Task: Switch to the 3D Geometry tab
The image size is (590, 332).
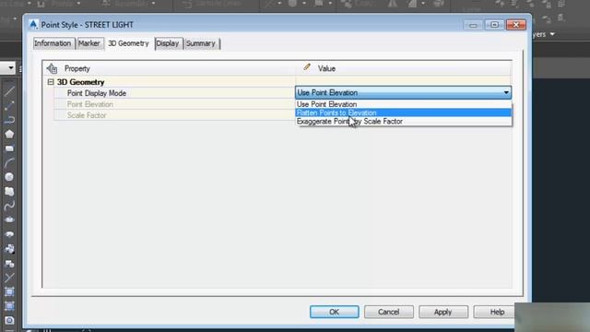Action: tap(129, 43)
